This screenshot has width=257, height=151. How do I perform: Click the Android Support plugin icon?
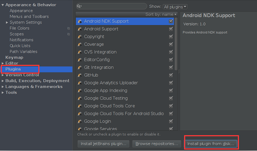pos(80,29)
